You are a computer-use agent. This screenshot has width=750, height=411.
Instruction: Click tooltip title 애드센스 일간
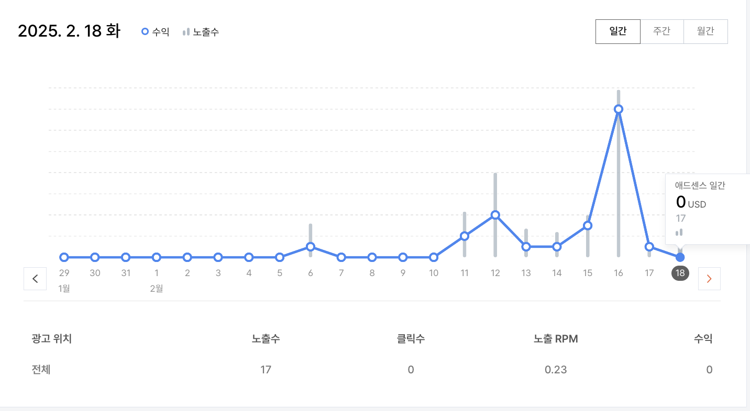(700, 186)
